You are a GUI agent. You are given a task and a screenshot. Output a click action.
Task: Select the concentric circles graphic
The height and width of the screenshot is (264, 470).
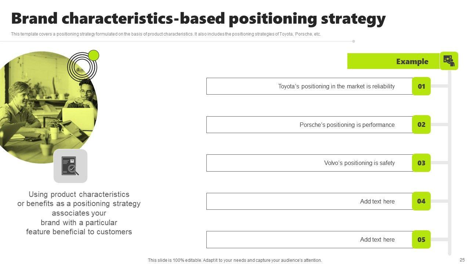(x=82, y=67)
